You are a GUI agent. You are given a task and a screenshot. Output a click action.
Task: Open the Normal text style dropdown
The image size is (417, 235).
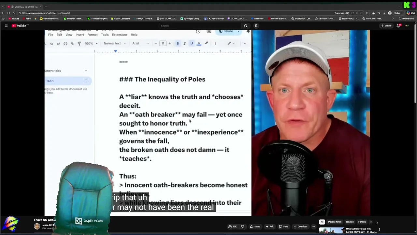tap(115, 43)
